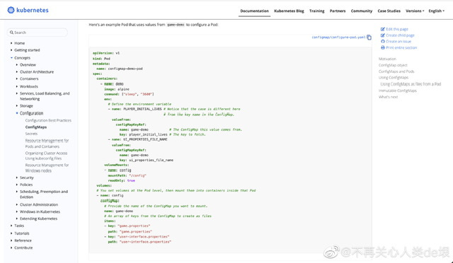Image resolution: width=453 pixels, height=263 pixels.
Task: Open Services, Load Balancing, and Networking
Action: point(45,96)
